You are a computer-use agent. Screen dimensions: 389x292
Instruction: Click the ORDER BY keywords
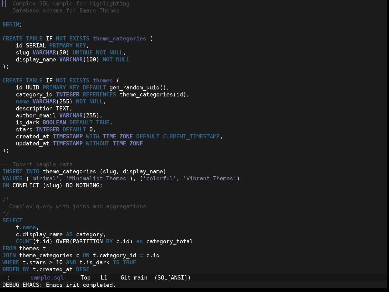click(x=16, y=269)
